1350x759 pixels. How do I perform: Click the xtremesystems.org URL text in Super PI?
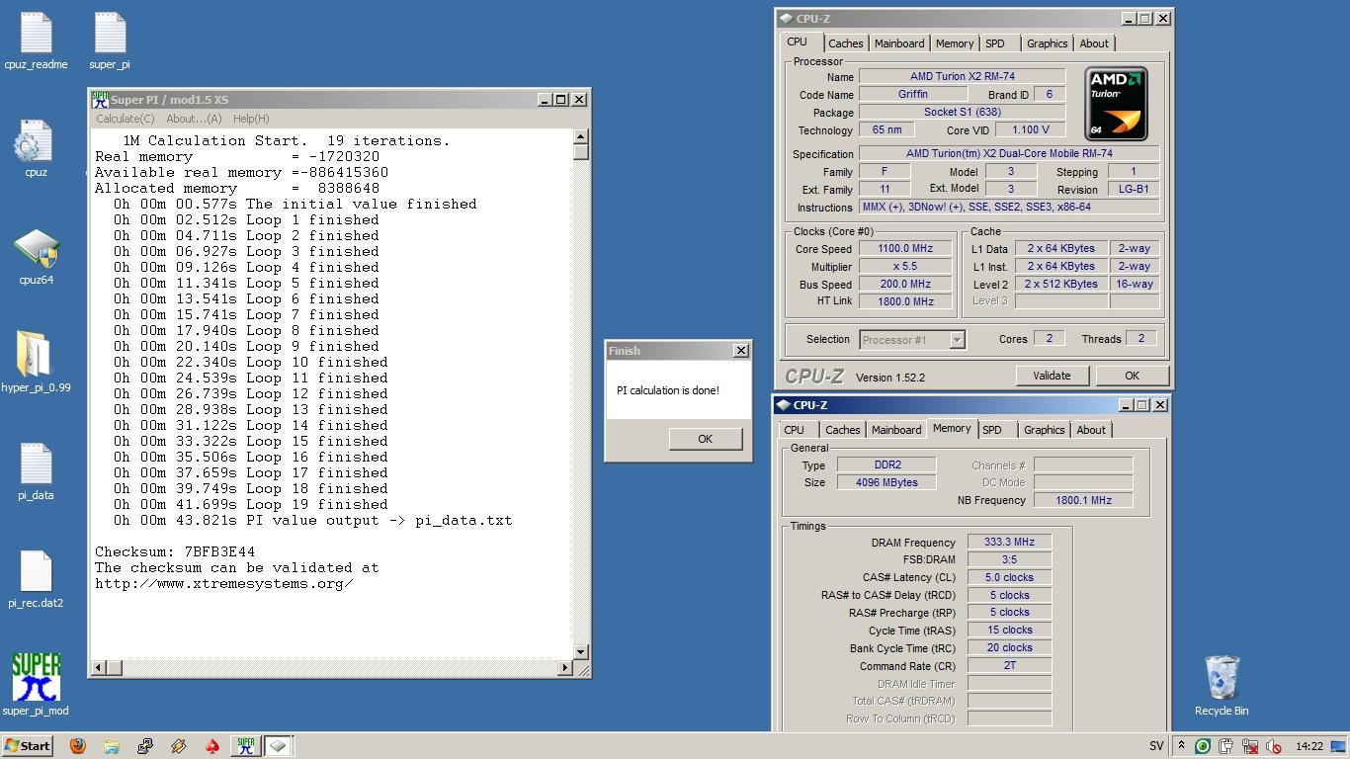tap(224, 583)
